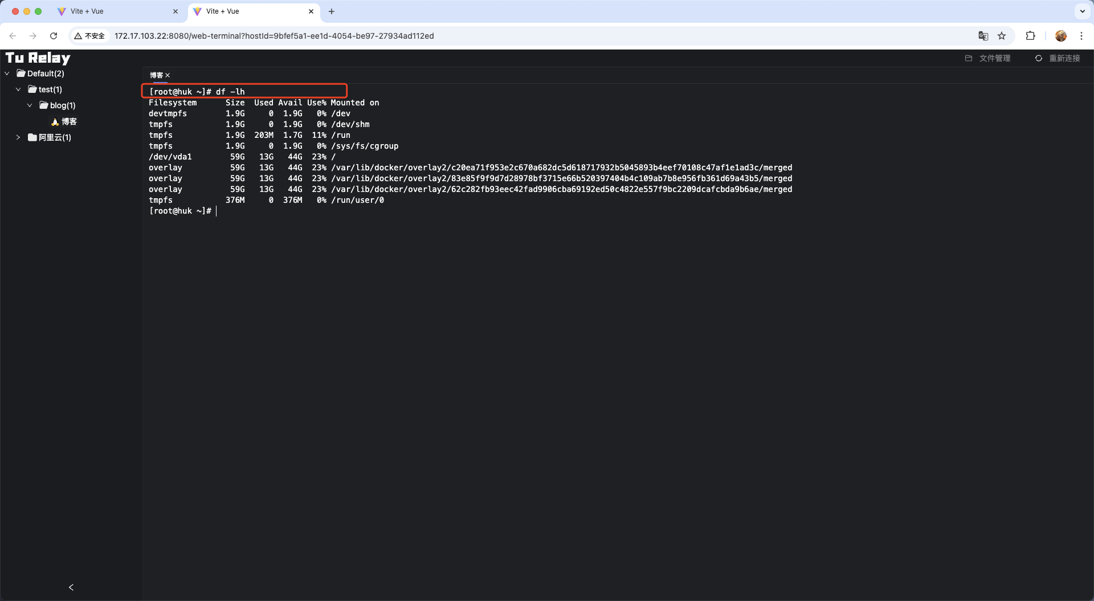Open a new browser tab
Screen dimensions: 1094x601
332,11
